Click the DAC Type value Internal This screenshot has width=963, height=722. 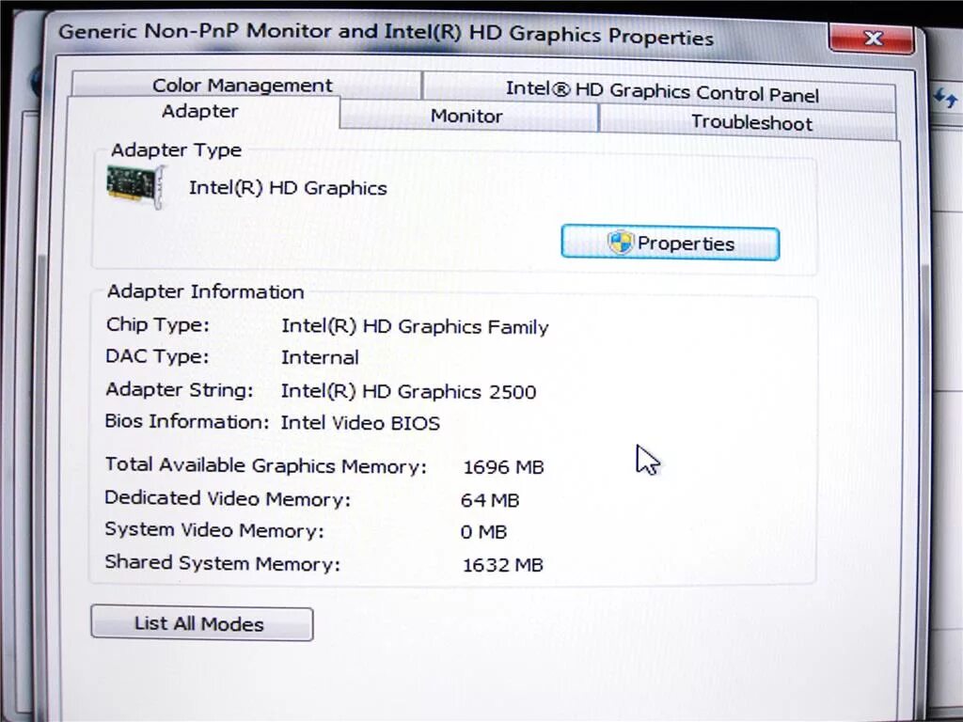pos(320,357)
